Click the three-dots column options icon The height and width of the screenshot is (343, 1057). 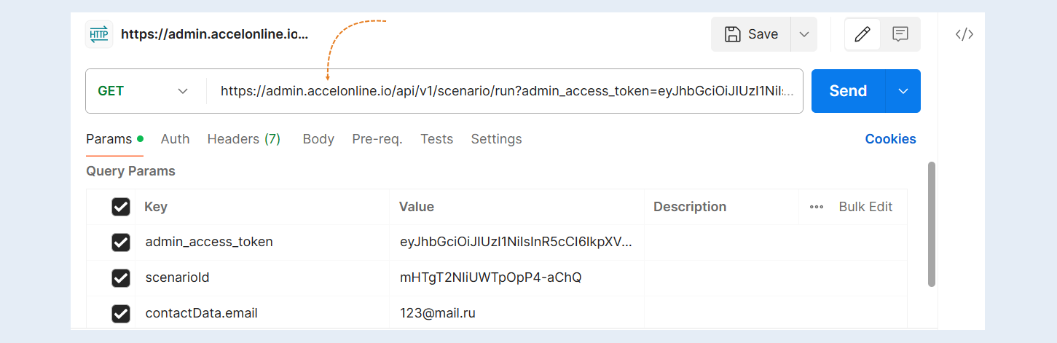pyautogui.click(x=817, y=207)
